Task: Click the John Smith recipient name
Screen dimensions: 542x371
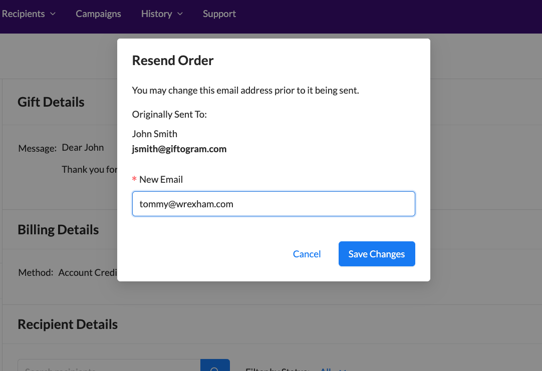Action: click(x=154, y=134)
